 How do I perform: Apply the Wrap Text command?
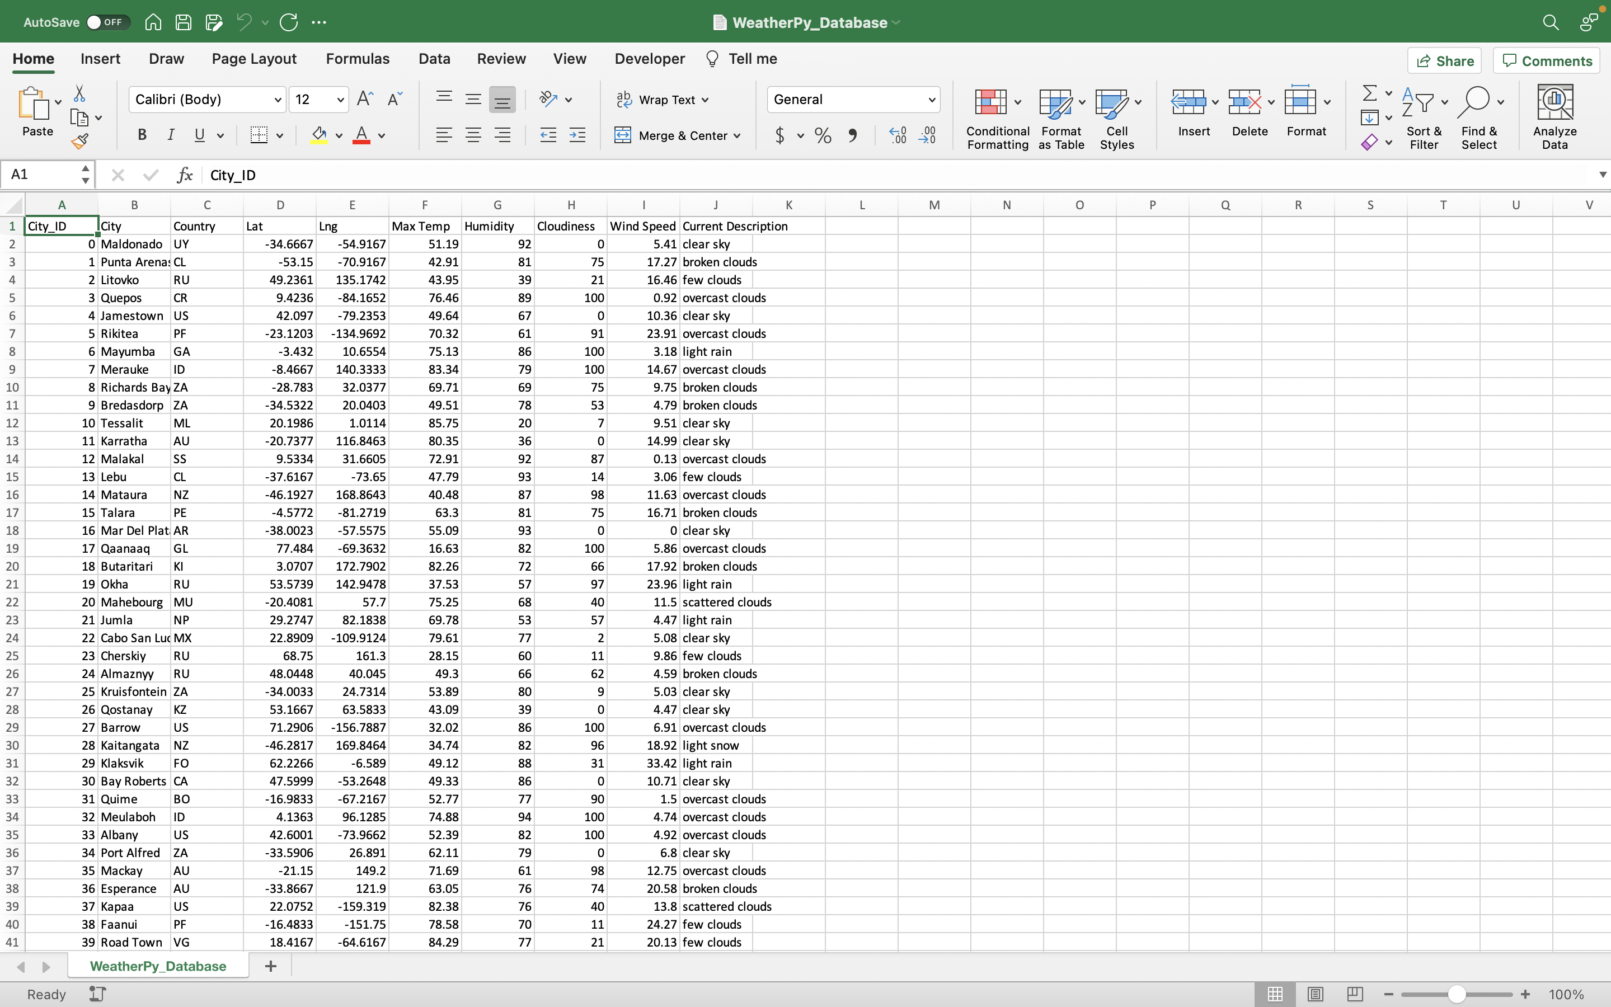tap(662, 99)
